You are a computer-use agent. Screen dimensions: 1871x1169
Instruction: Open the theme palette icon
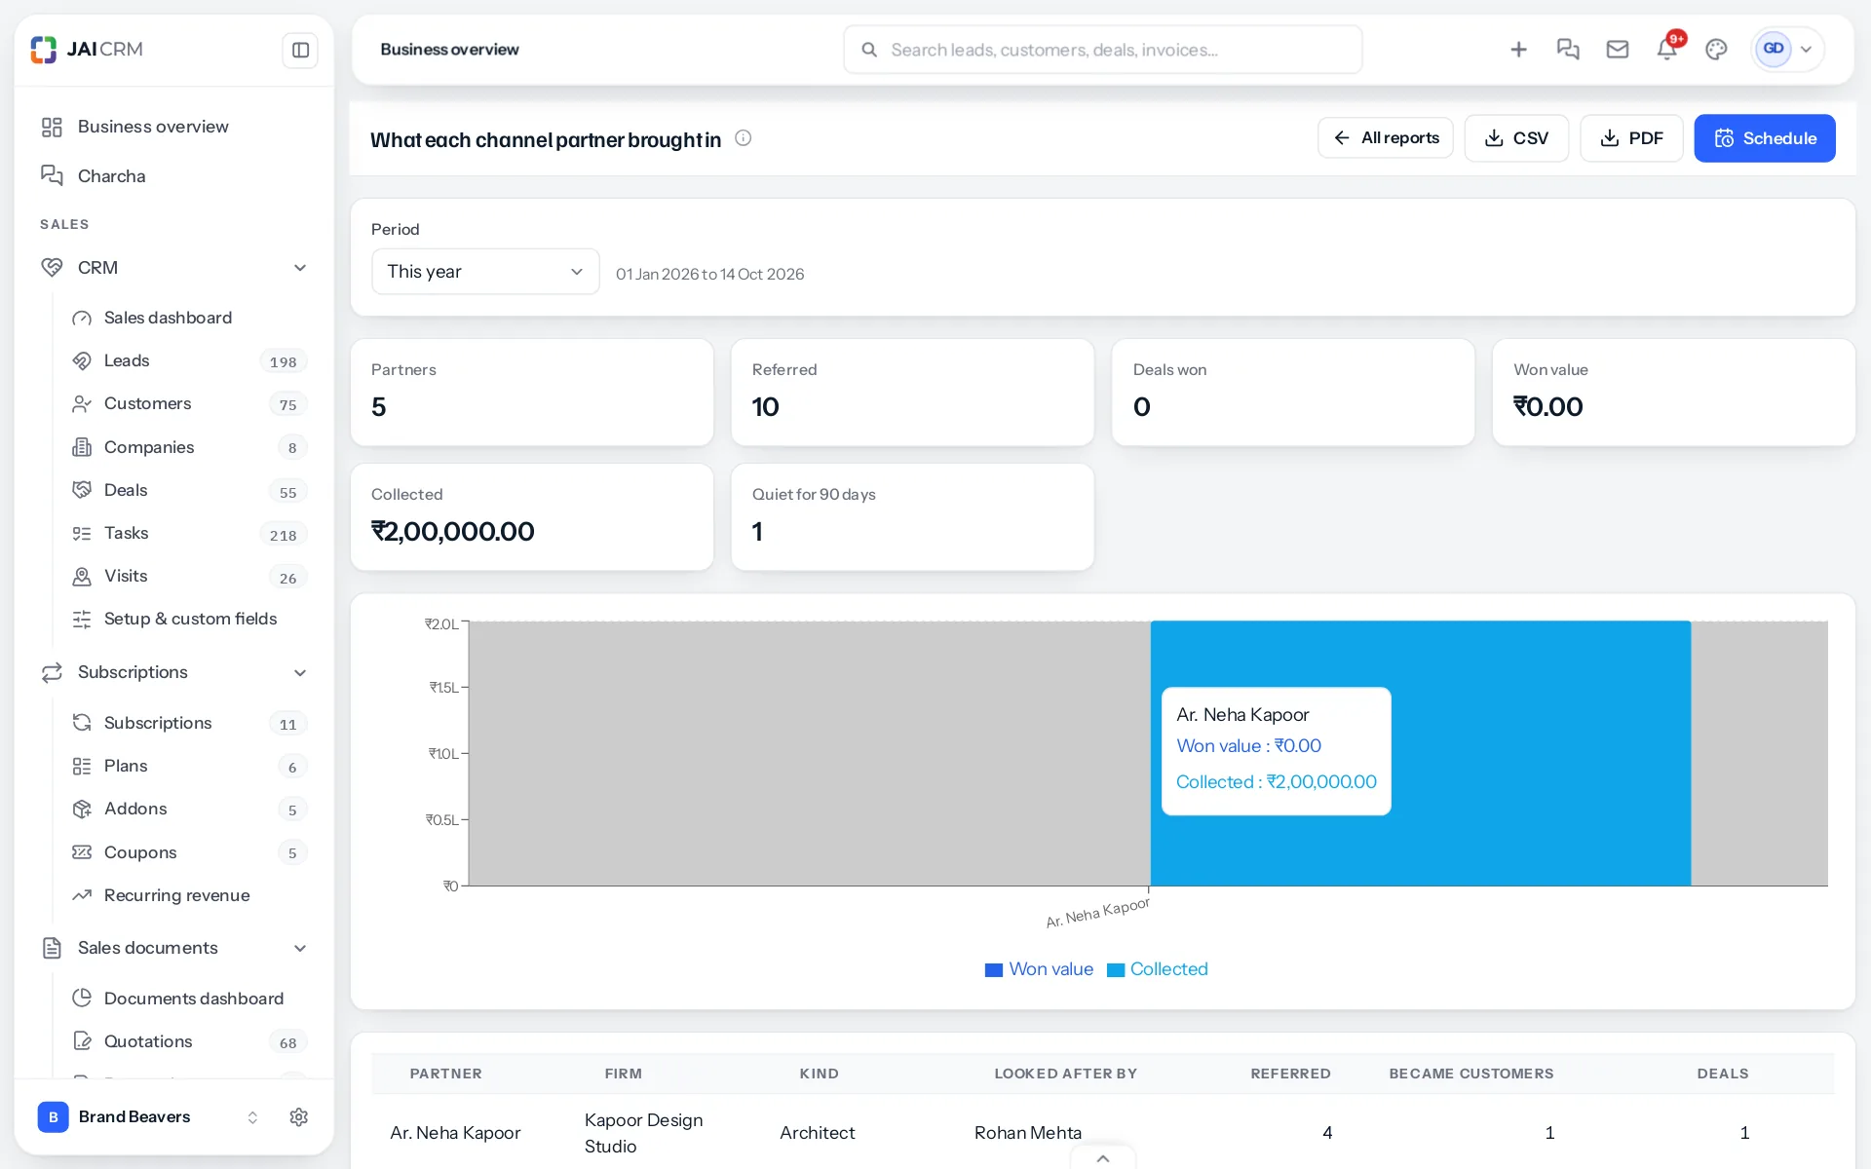1716,50
